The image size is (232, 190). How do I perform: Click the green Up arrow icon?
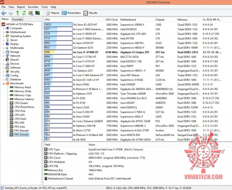(18, 13)
